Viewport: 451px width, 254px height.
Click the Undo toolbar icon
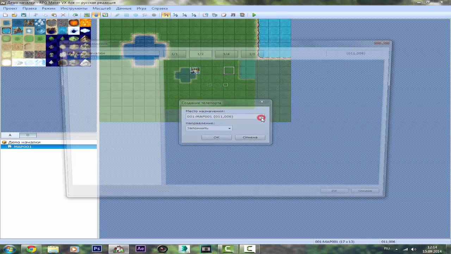pyautogui.click(x=75, y=15)
